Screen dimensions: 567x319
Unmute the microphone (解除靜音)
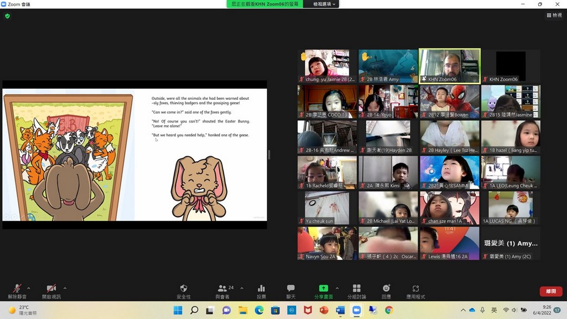(17, 291)
